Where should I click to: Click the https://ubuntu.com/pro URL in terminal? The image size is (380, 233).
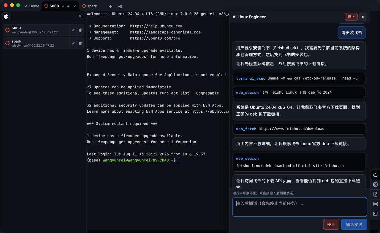click(x=155, y=38)
